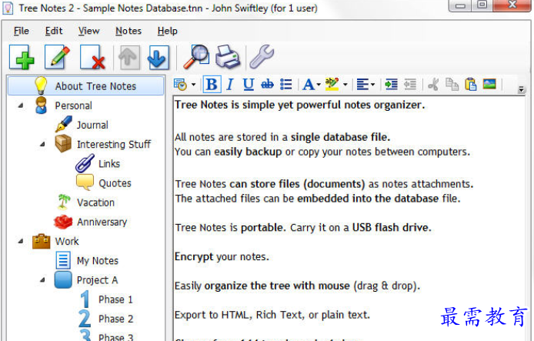The height and width of the screenshot is (341, 534).
Task: Open toolbar overflow arrow at right edge
Action: click(521, 89)
